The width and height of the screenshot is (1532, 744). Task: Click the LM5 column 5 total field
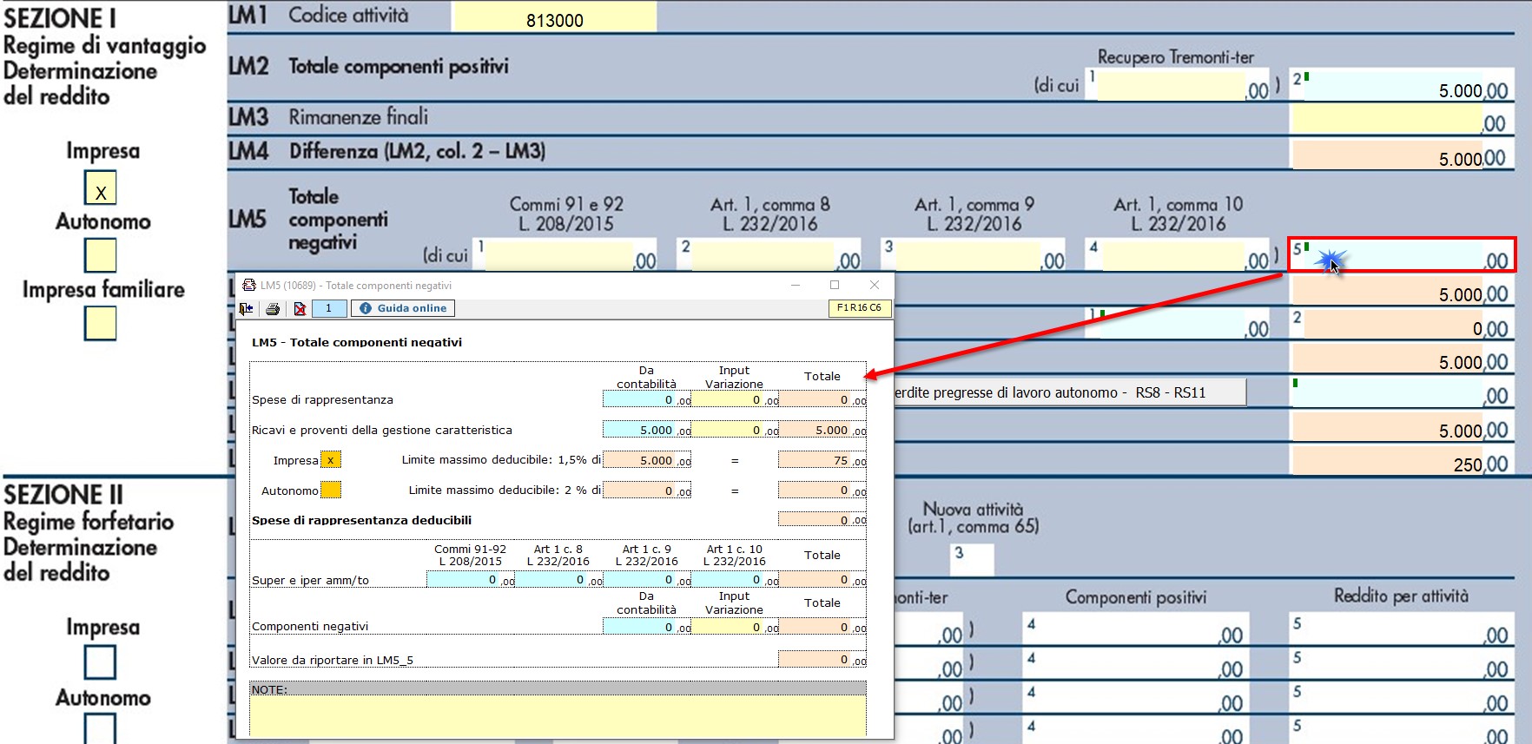(1402, 255)
